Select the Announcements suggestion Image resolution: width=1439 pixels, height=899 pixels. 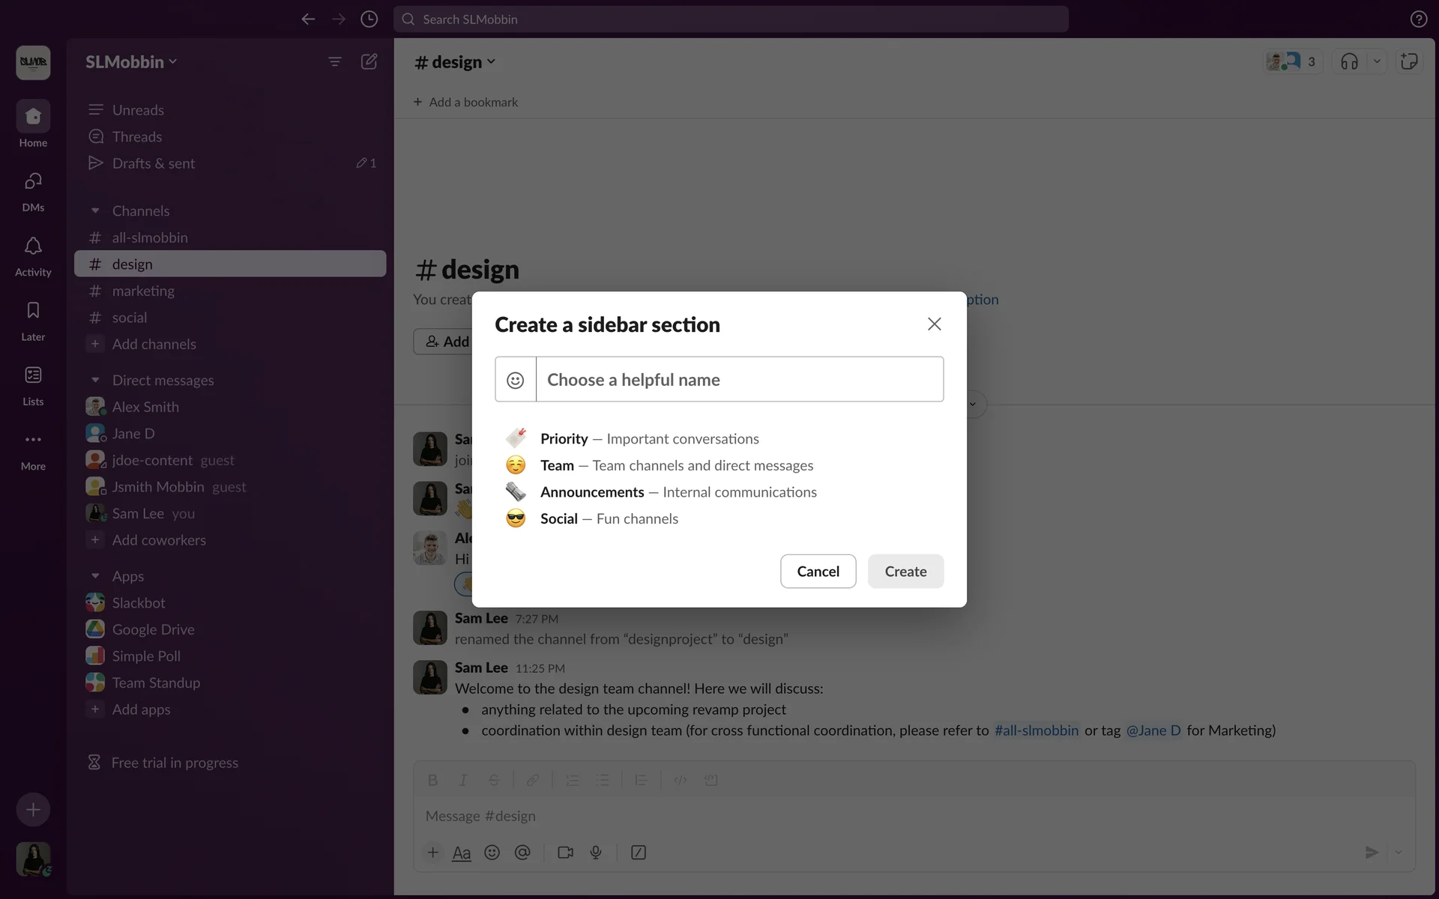591,492
